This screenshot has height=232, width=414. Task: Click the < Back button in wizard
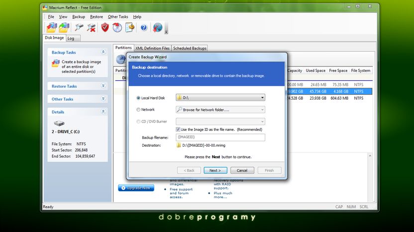pos(189,171)
